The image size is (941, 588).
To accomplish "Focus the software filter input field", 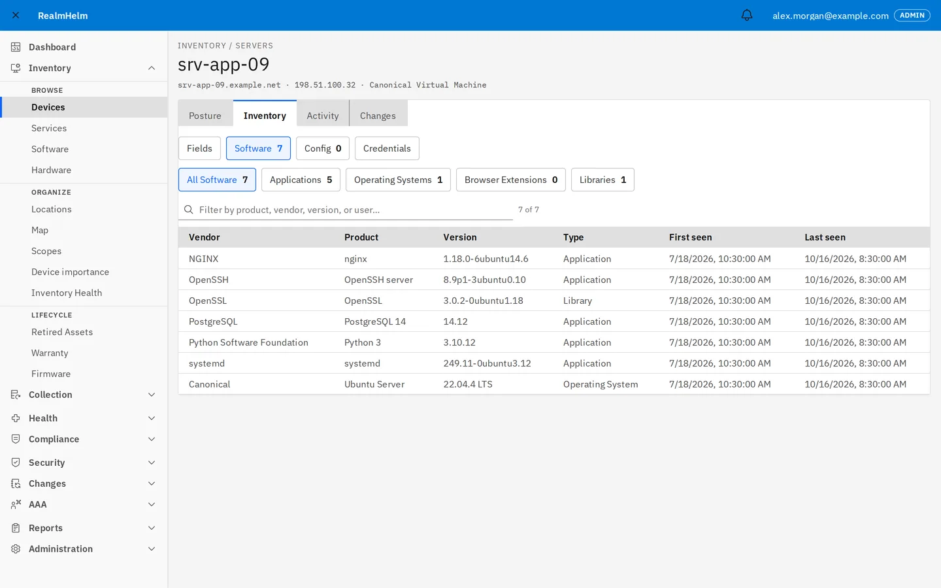I will tap(346, 210).
